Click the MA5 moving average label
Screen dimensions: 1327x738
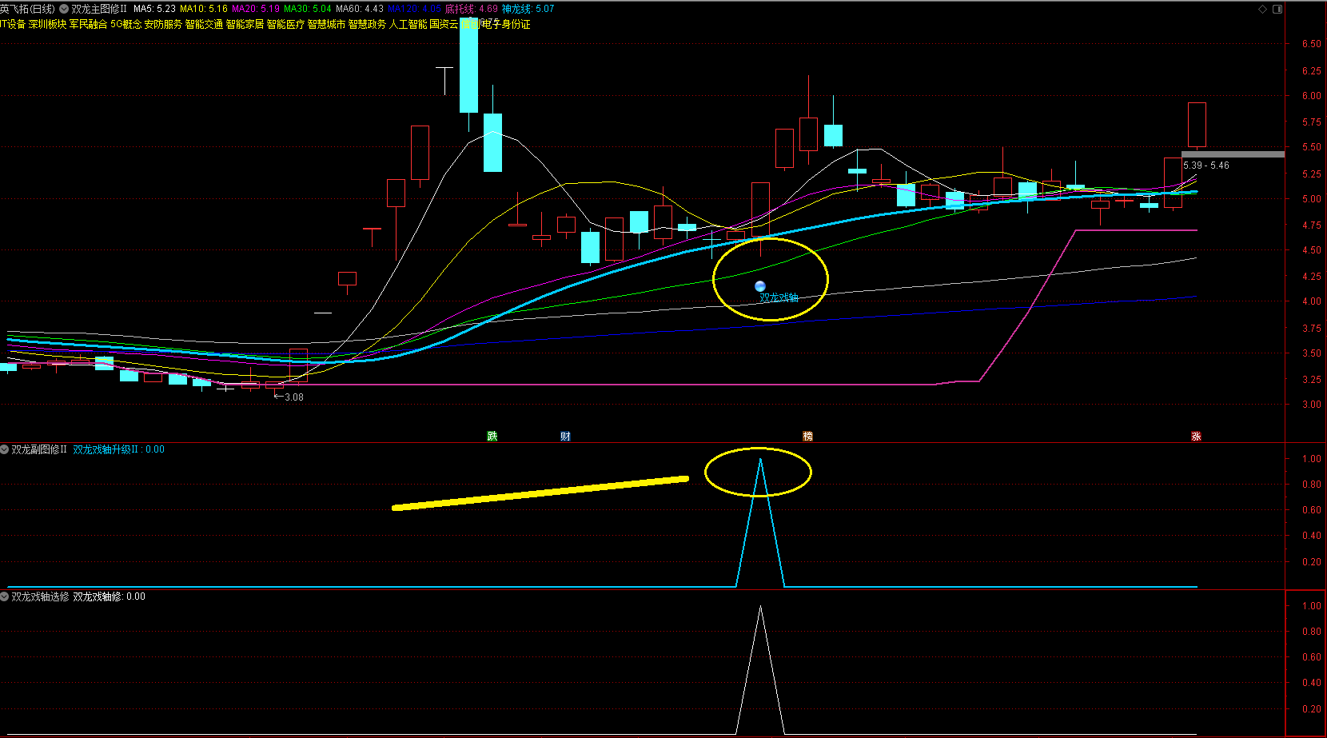(x=154, y=9)
